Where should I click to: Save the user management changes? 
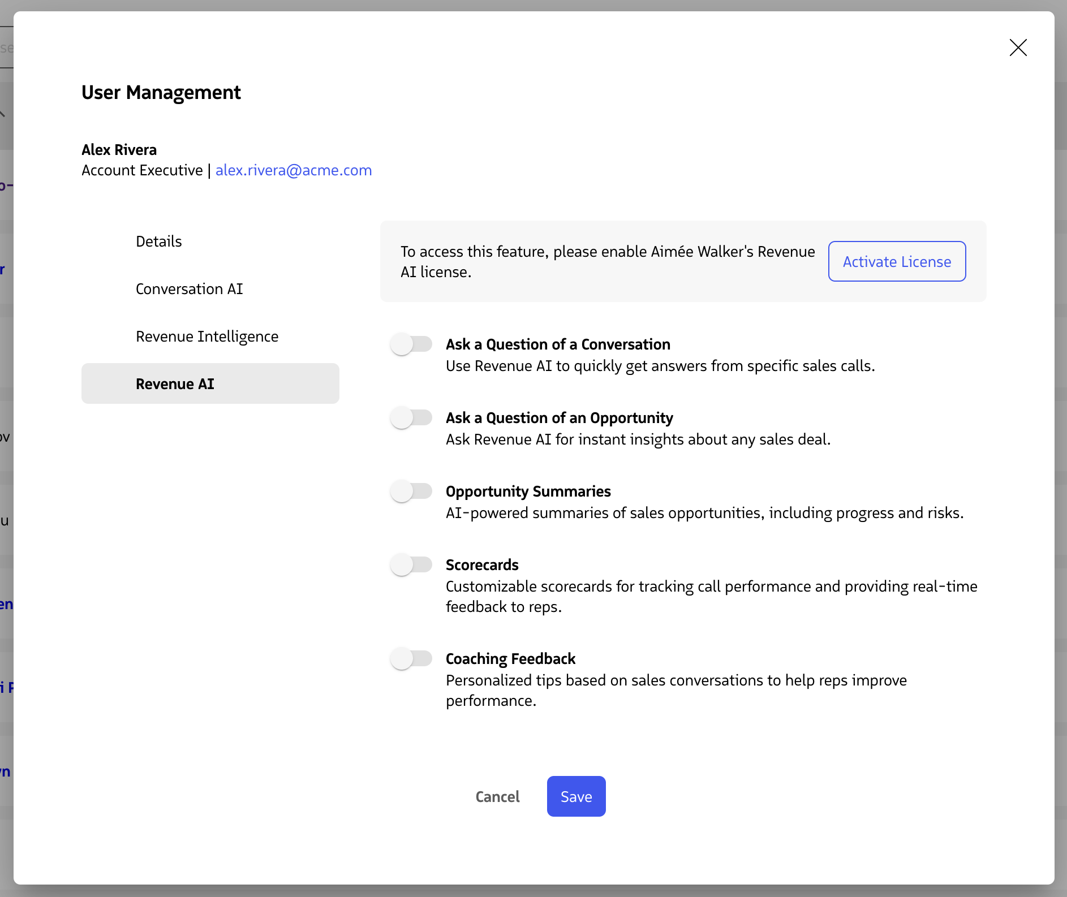(576, 796)
